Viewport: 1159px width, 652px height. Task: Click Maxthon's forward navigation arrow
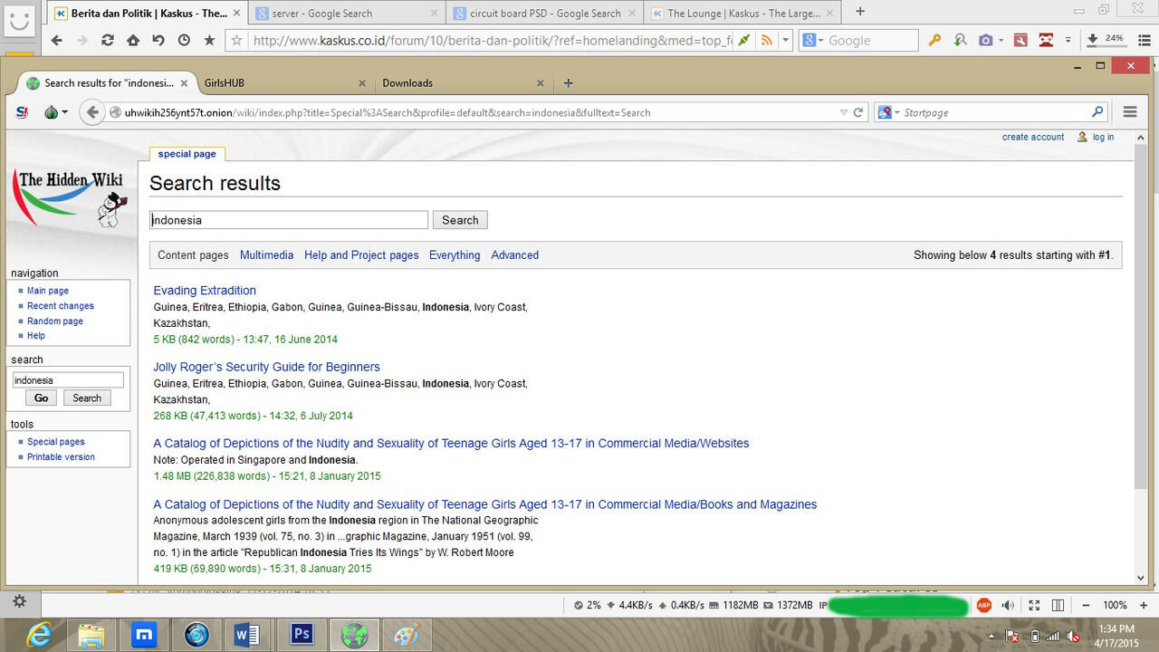(x=82, y=41)
